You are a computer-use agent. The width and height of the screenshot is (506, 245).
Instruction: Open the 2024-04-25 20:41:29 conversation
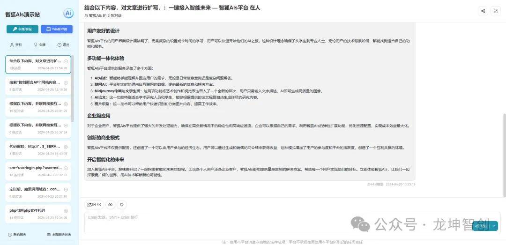tap(38, 107)
